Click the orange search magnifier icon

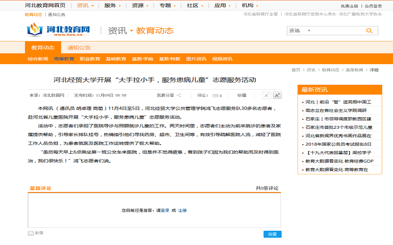368,30
